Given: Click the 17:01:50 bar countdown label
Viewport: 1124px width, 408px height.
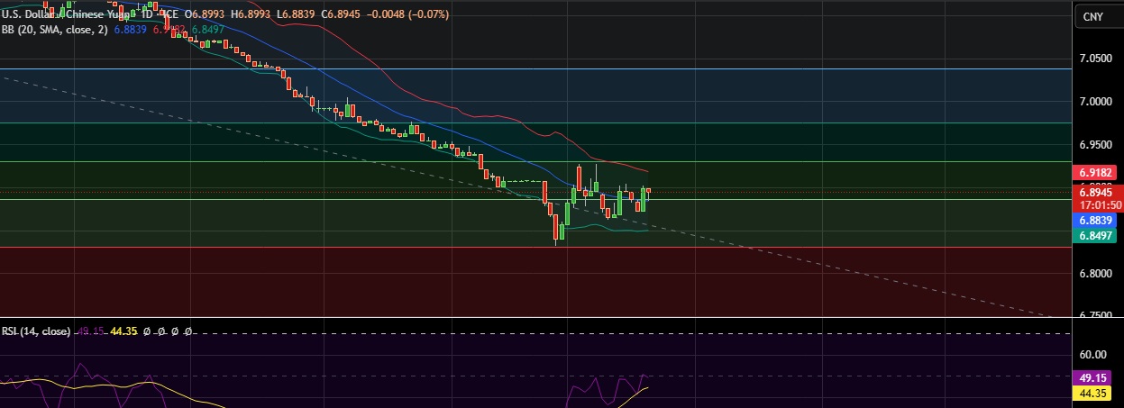Looking at the screenshot, I should tap(1096, 204).
